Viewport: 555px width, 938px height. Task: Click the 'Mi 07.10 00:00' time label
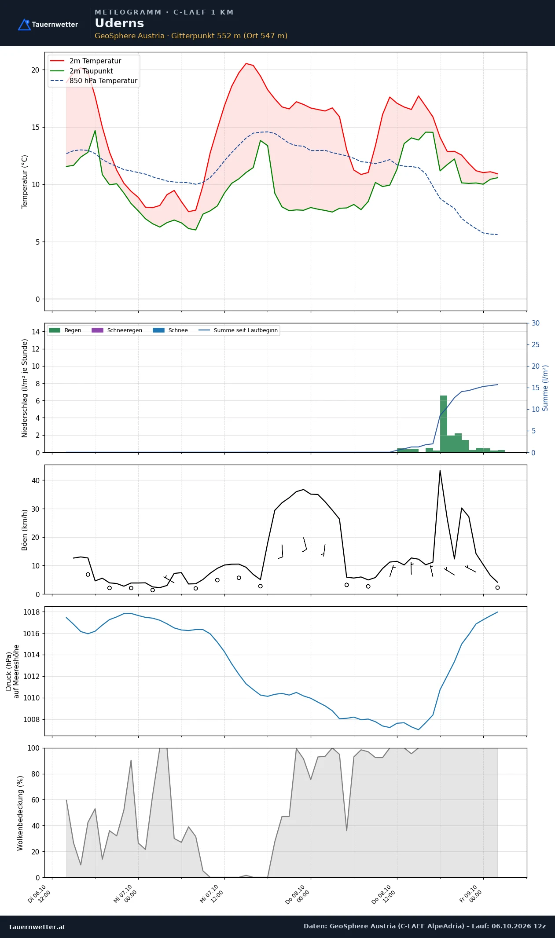pos(125,894)
